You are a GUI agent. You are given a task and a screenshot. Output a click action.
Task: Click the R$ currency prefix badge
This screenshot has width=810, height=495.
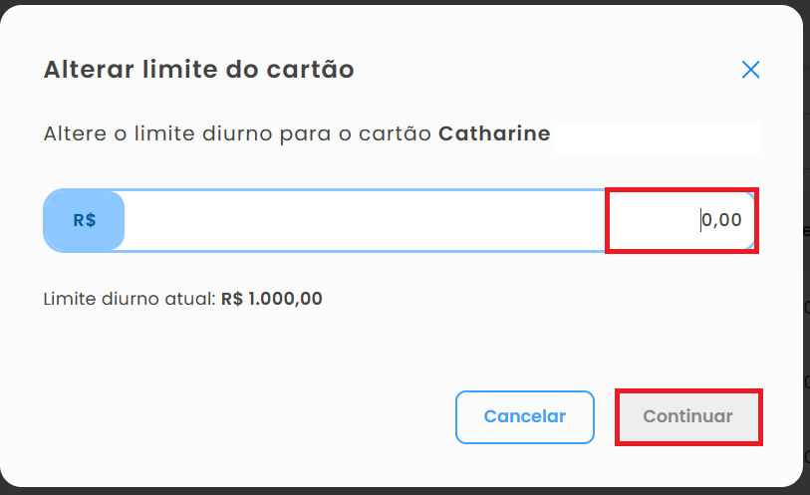coord(84,220)
